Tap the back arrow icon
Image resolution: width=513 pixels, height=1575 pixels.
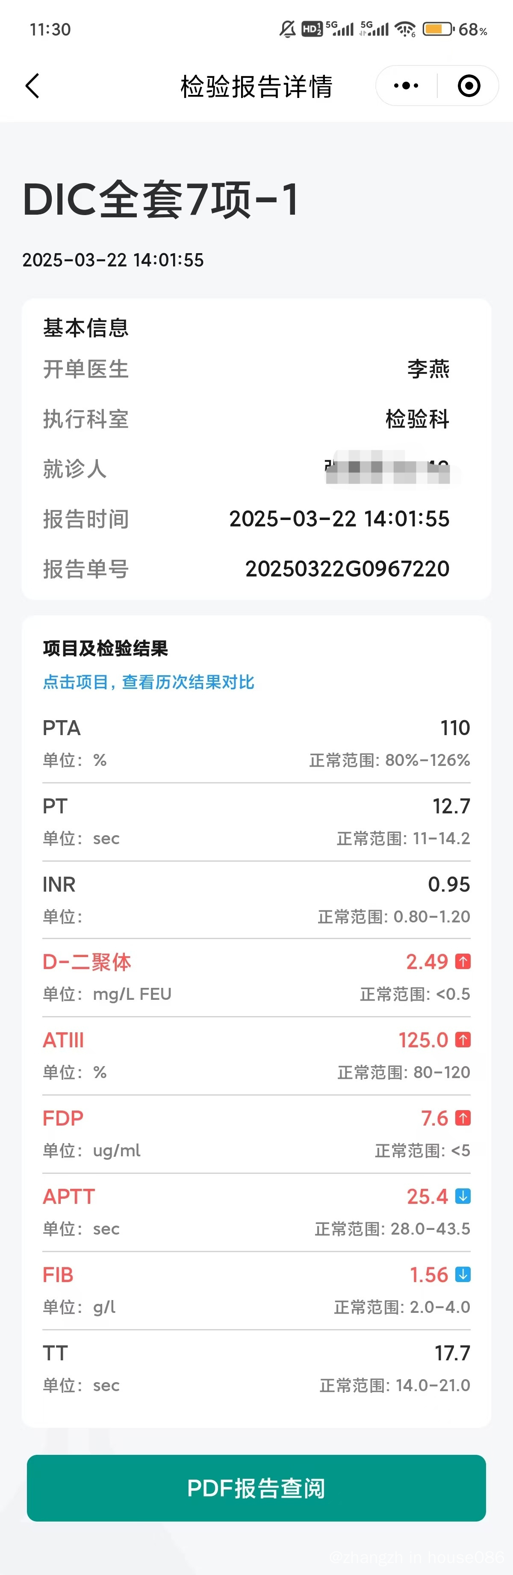[32, 86]
